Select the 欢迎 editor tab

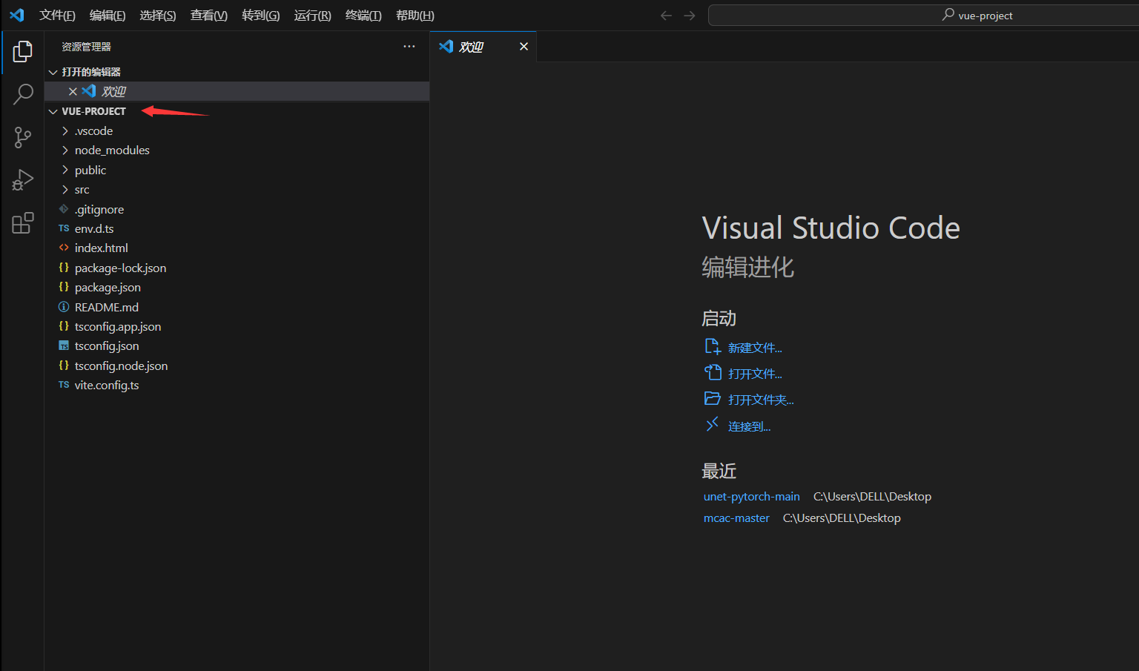(x=483, y=47)
